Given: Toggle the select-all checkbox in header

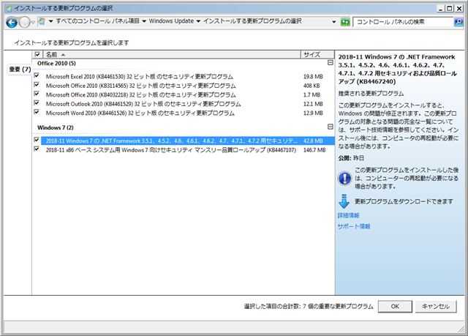Looking at the screenshot, I should 37,54.
